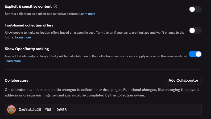The height and width of the screenshot is (119, 211).
Task: Click the info icon beside Explicit & sensitive content
Action: [55, 6]
